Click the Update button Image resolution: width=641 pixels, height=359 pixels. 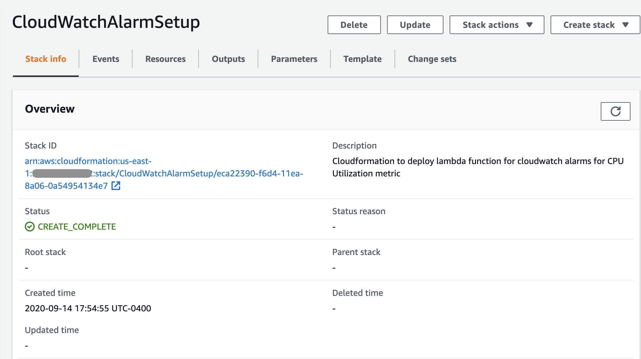(x=415, y=25)
